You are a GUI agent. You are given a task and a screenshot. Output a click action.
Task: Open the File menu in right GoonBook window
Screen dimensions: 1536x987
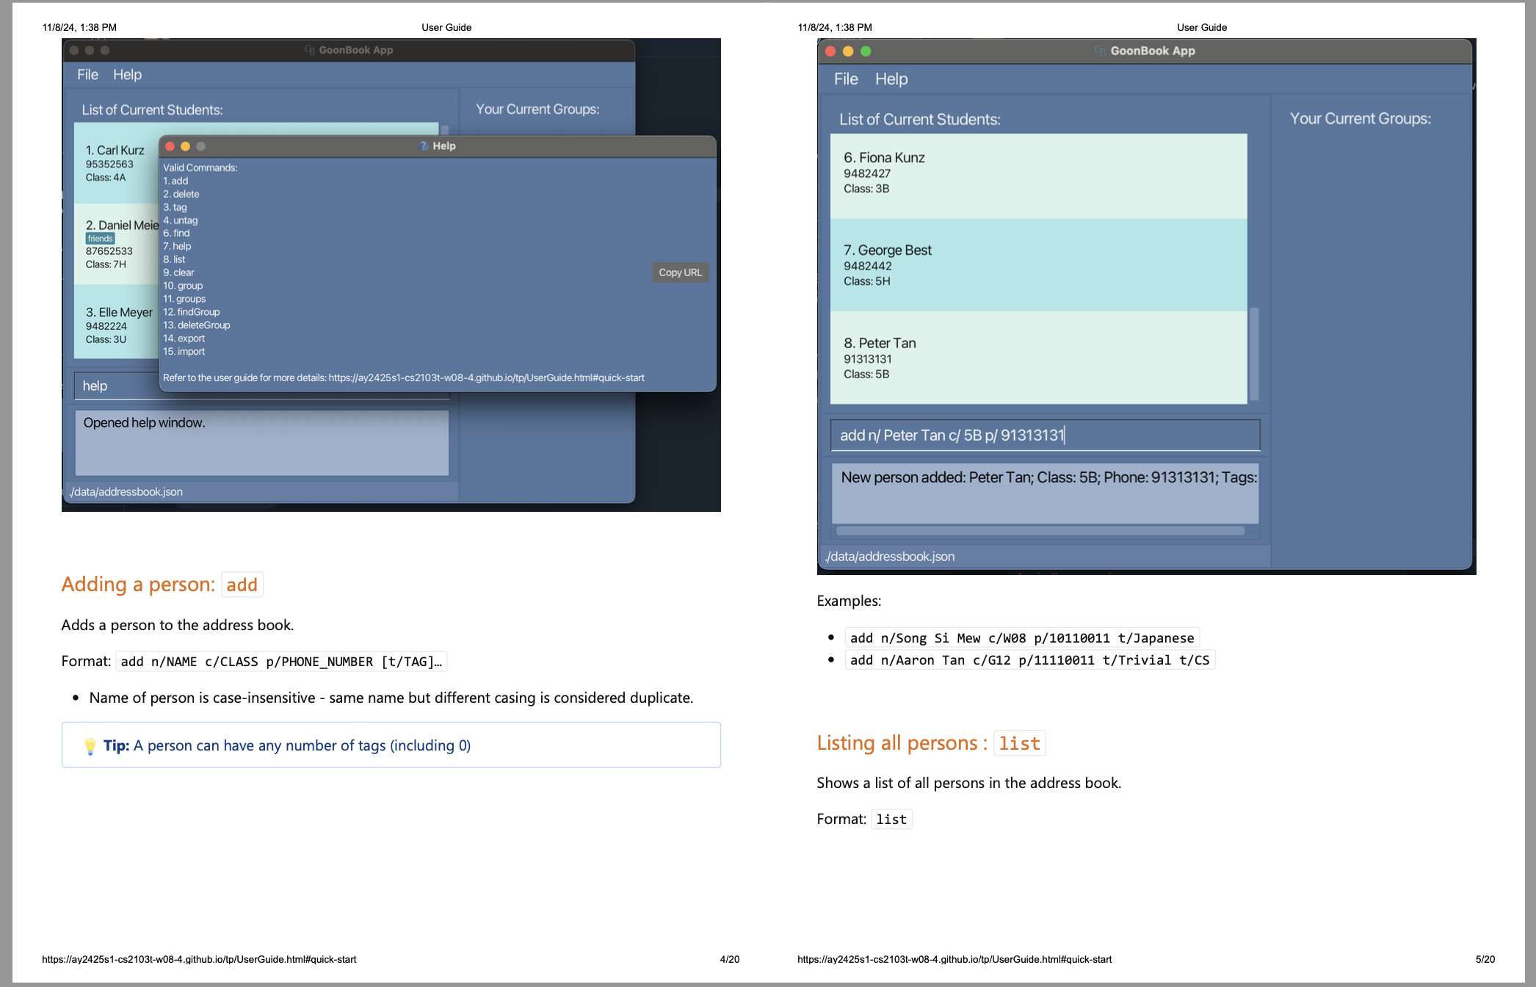click(x=845, y=79)
